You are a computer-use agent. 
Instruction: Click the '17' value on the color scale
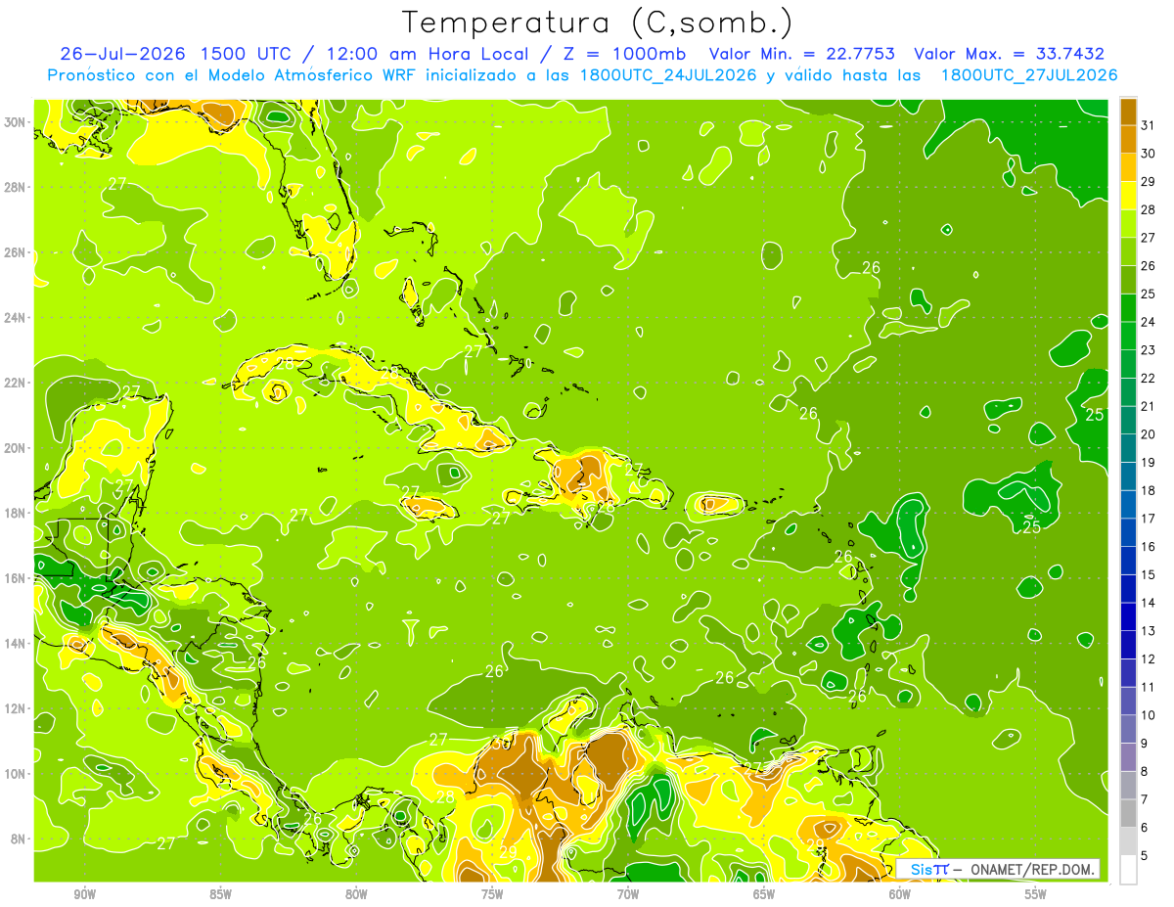(x=1149, y=519)
